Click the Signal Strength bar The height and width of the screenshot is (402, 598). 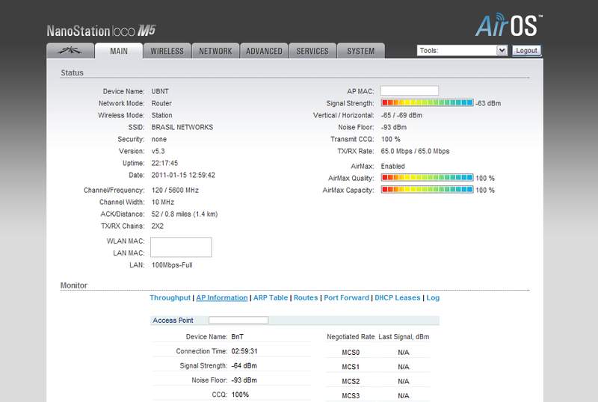[x=427, y=102]
